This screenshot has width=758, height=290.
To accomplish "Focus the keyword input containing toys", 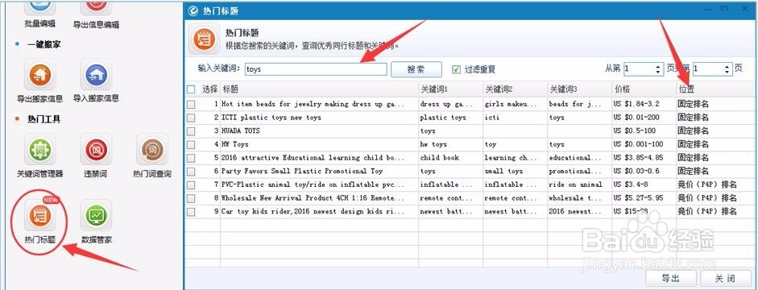I will coord(316,69).
